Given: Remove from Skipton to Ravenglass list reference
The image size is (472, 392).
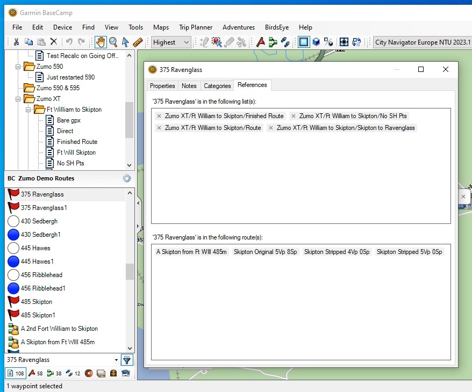Looking at the screenshot, I should tap(271, 128).
